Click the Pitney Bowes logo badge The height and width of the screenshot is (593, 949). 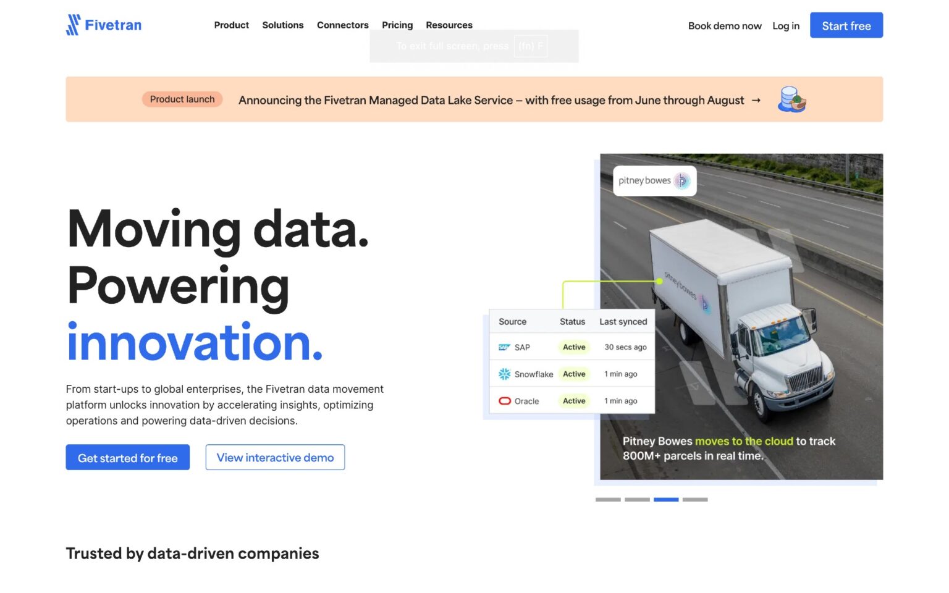click(654, 180)
